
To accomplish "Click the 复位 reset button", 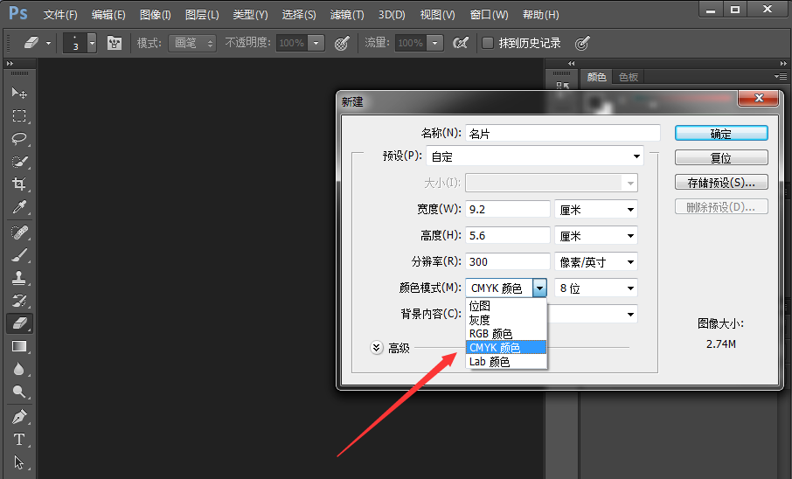I will [721, 157].
